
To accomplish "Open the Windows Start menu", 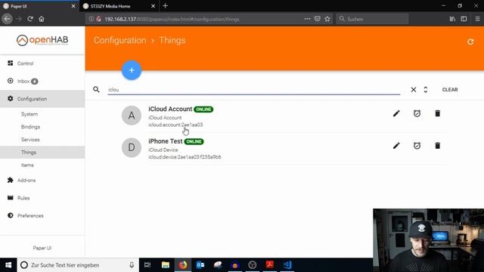I will pyautogui.click(x=8, y=265).
